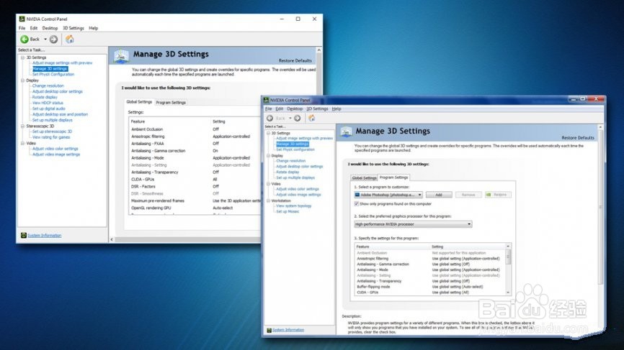624x350 pixels.
Task: Click Back arrow icon in left NVIDIA window
Action: 24,39
